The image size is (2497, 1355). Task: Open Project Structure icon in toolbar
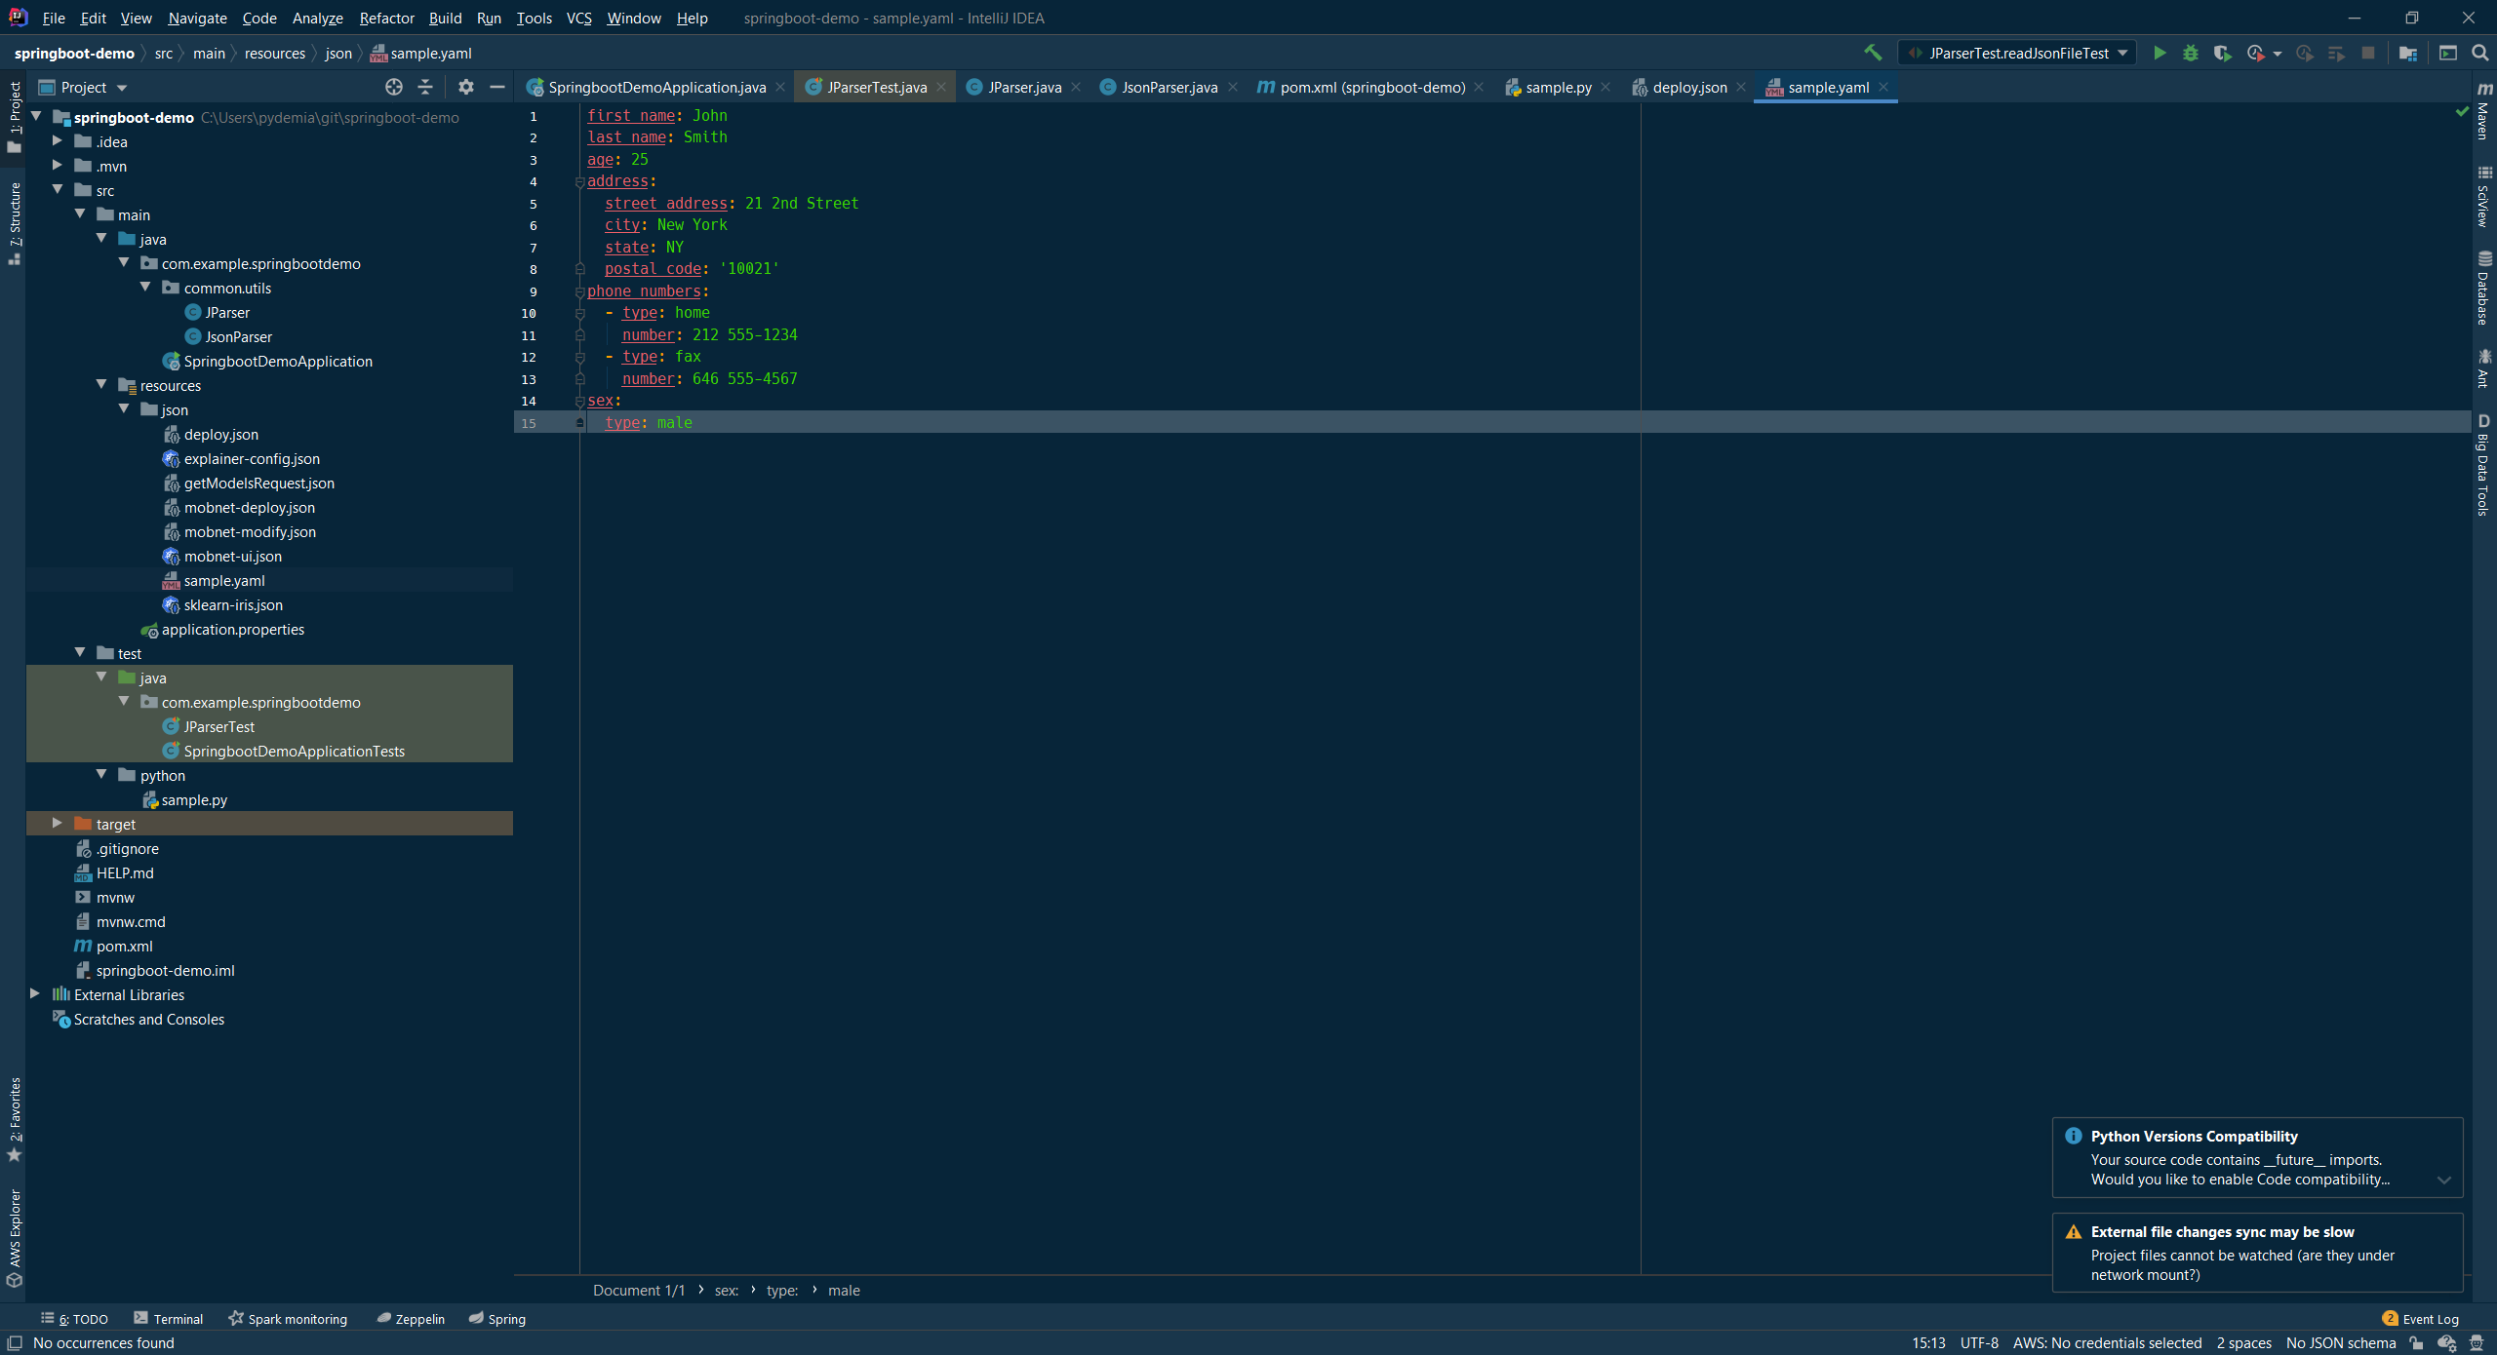click(2408, 53)
